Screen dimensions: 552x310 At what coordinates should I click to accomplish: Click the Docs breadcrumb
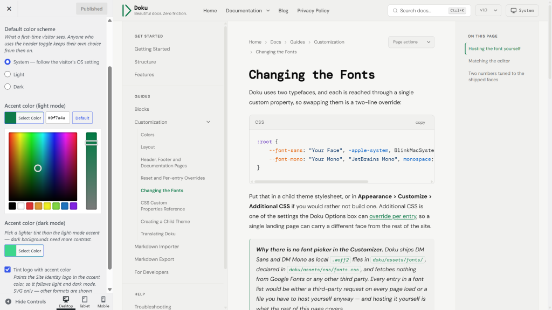pos(275,42)
